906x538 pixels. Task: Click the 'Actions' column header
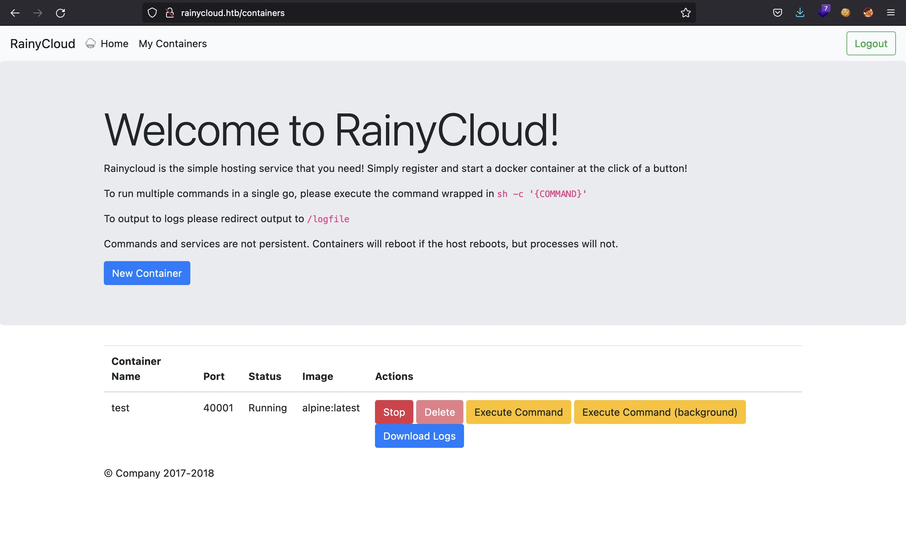[394, 376]
